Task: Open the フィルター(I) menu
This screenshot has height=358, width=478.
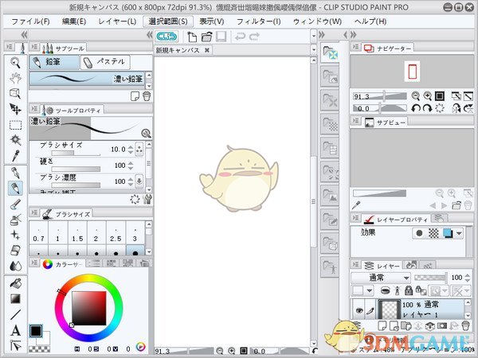Action: pos(258,21)
